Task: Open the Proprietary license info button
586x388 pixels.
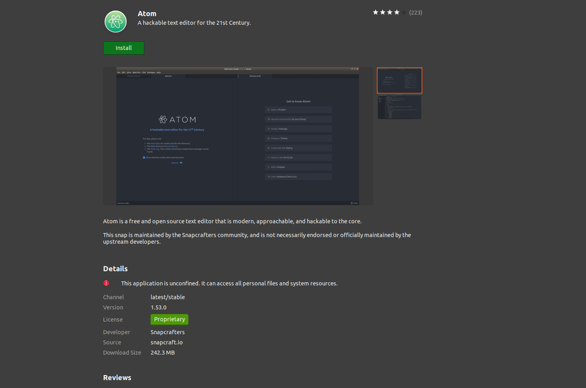Action: (170, 319)
